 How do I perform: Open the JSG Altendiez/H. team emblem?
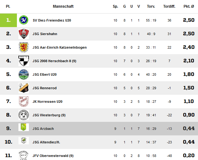coord(24,141)
